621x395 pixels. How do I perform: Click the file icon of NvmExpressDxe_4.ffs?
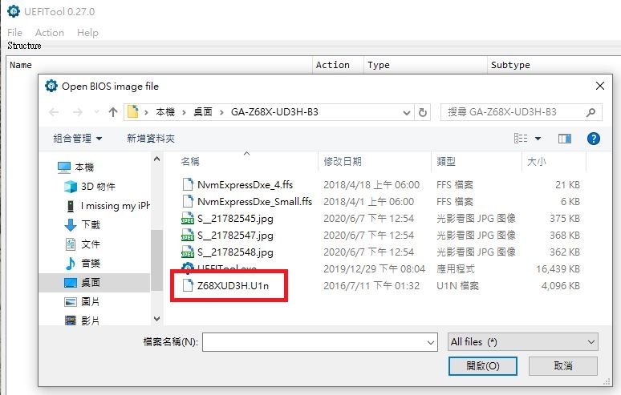[187, 184]
